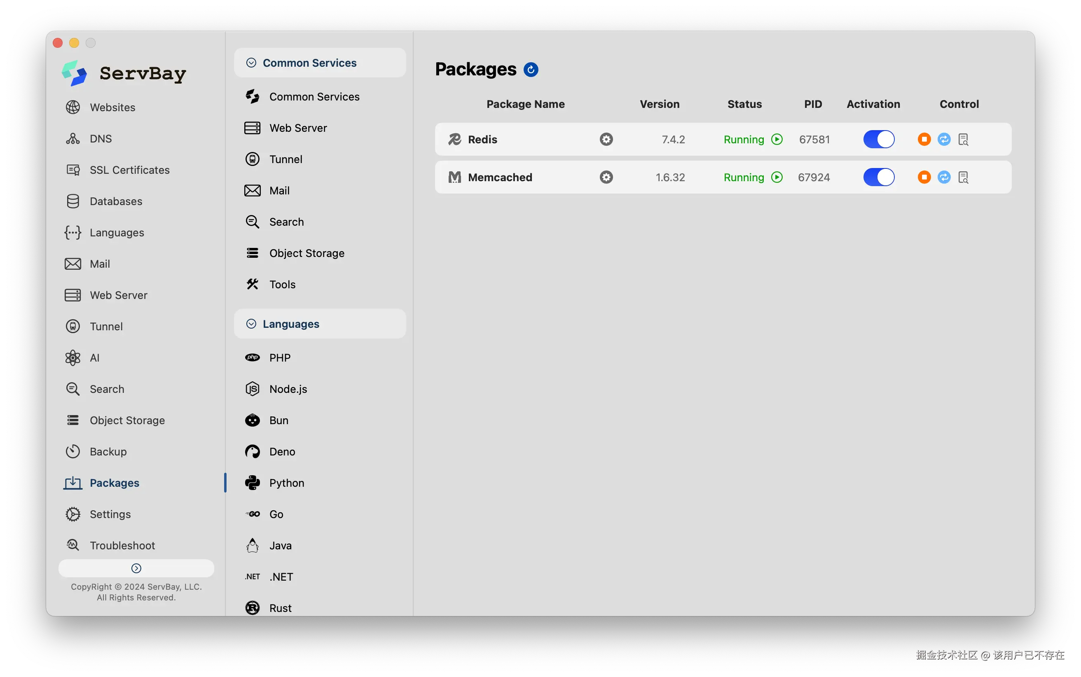
Task: Open Troubleshoot in the left sidebar
Action: pos(122,545)
